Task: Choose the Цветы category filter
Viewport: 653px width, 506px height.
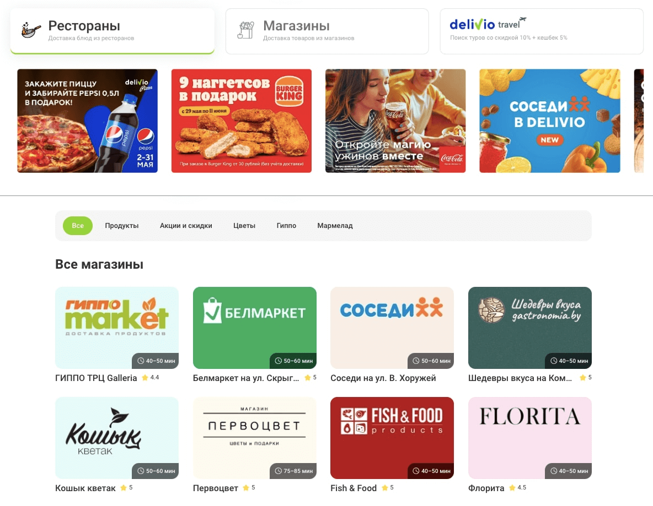Action: point(244,226)
